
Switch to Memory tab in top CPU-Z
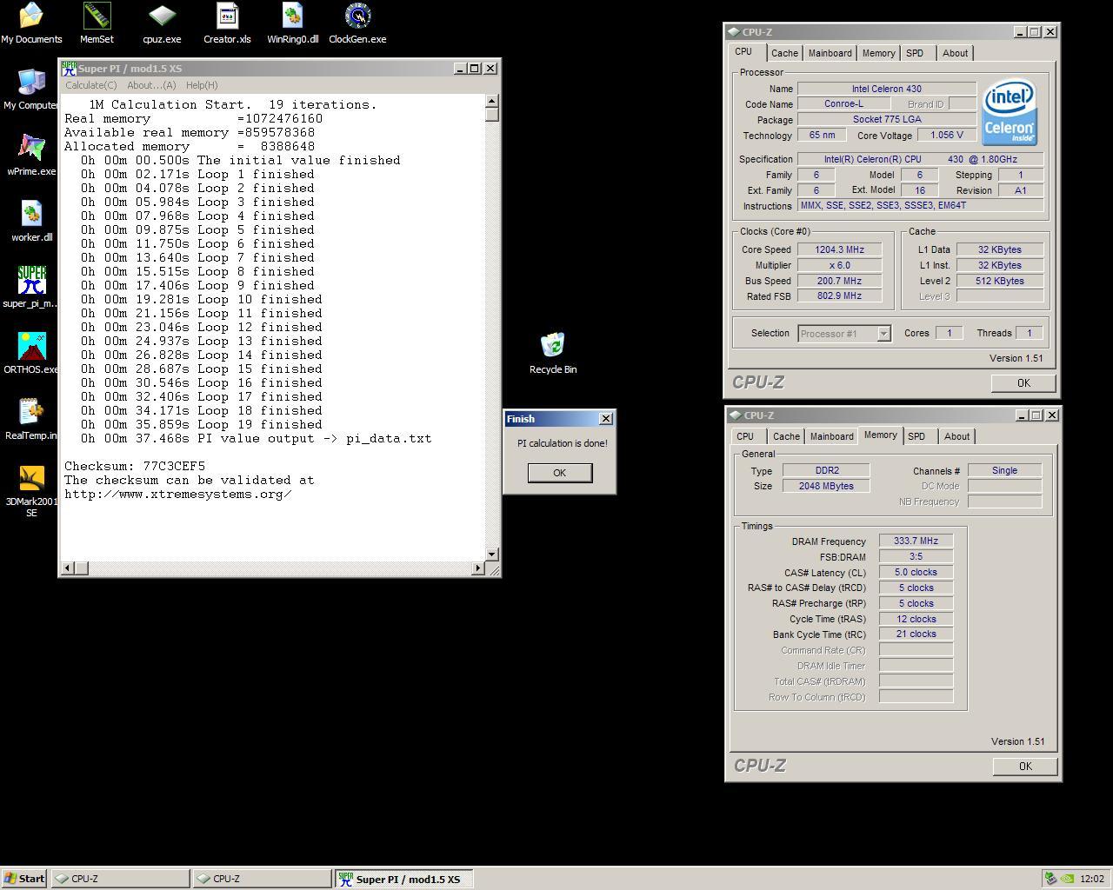coord(879,53)
